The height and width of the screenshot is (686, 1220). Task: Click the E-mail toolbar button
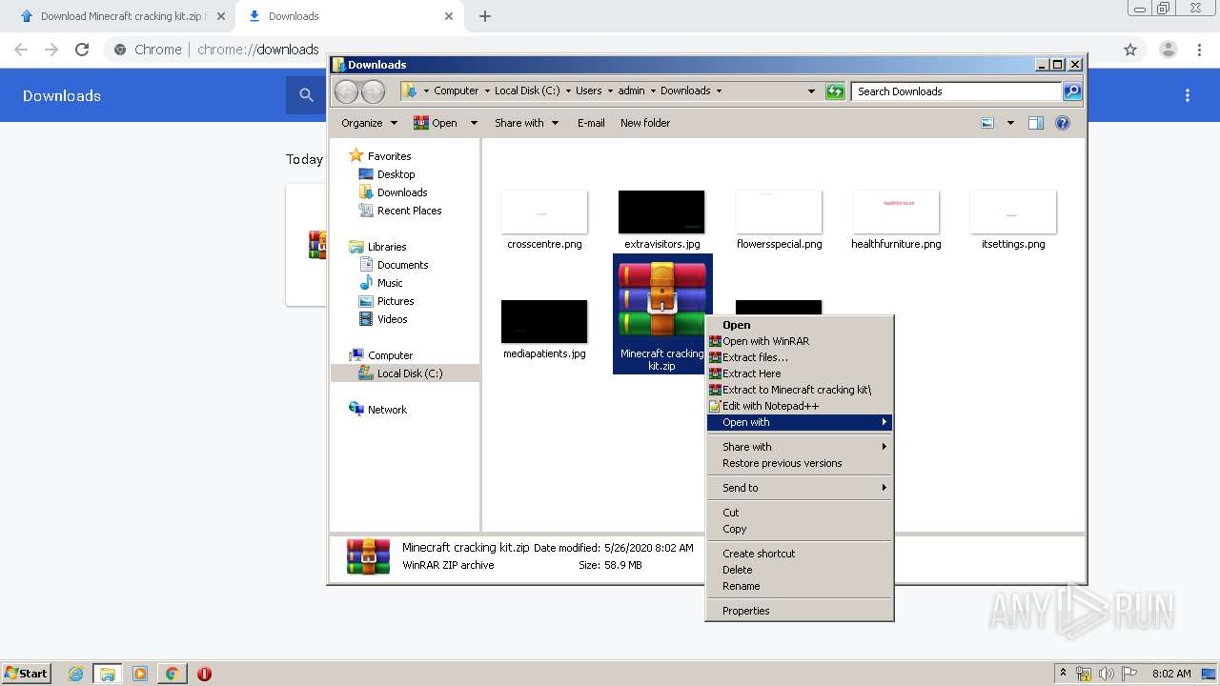tap(591, 123)
